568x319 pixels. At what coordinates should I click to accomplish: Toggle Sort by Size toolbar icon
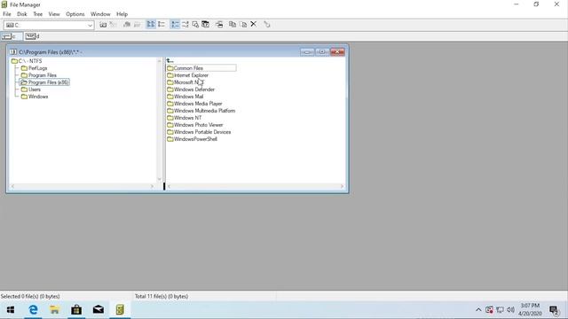(x=195, y=25)
